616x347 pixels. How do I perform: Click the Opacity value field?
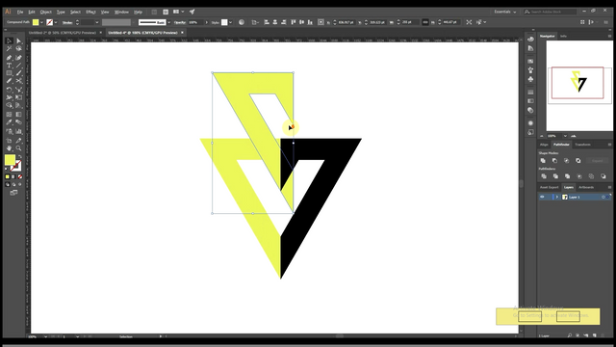click(x=195, y=22)
